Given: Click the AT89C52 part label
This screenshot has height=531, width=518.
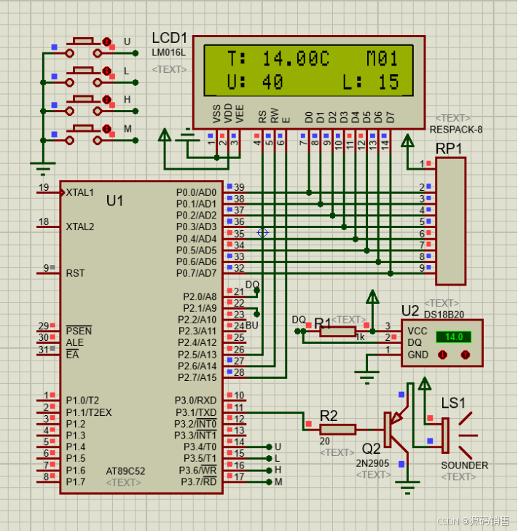Looking at the screenshot, I should click(125, 471).
